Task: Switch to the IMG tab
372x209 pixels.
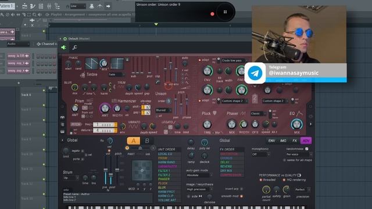Action: click(283, 140)
